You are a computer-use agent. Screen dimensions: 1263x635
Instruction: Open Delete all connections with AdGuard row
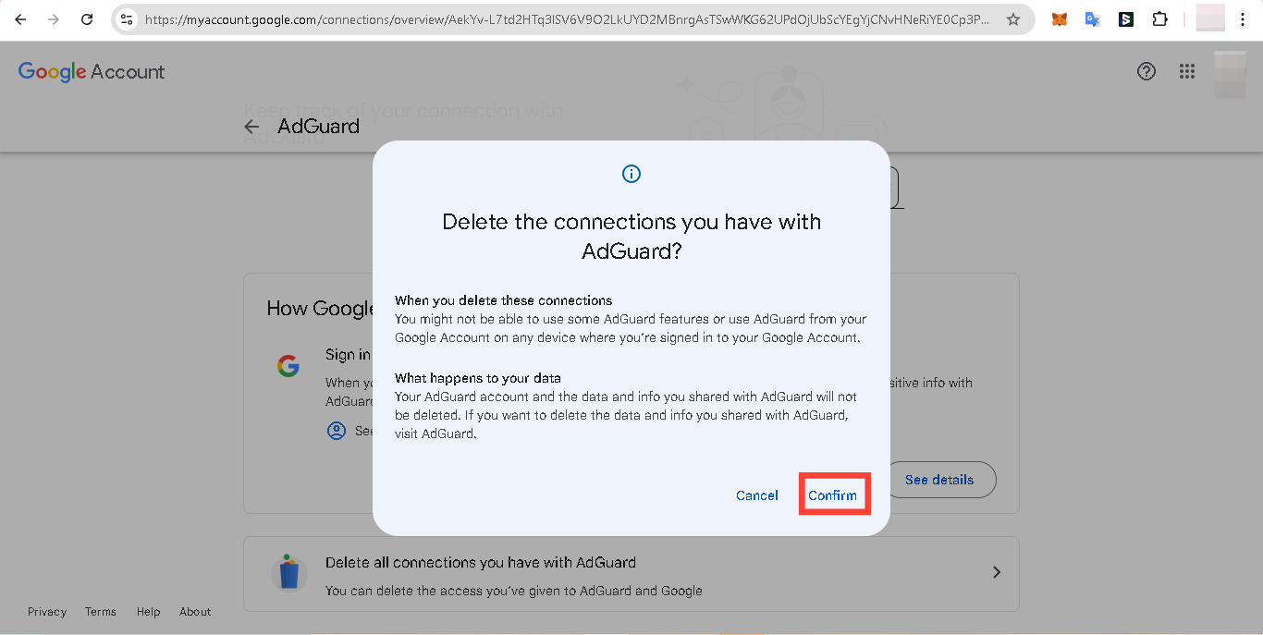(x=631, y=574)
